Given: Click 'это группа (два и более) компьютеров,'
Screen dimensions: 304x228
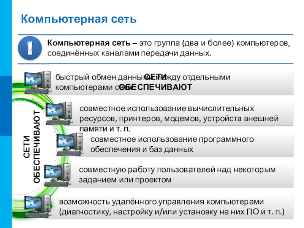Looking at the screenshot, I should (215, 43).
